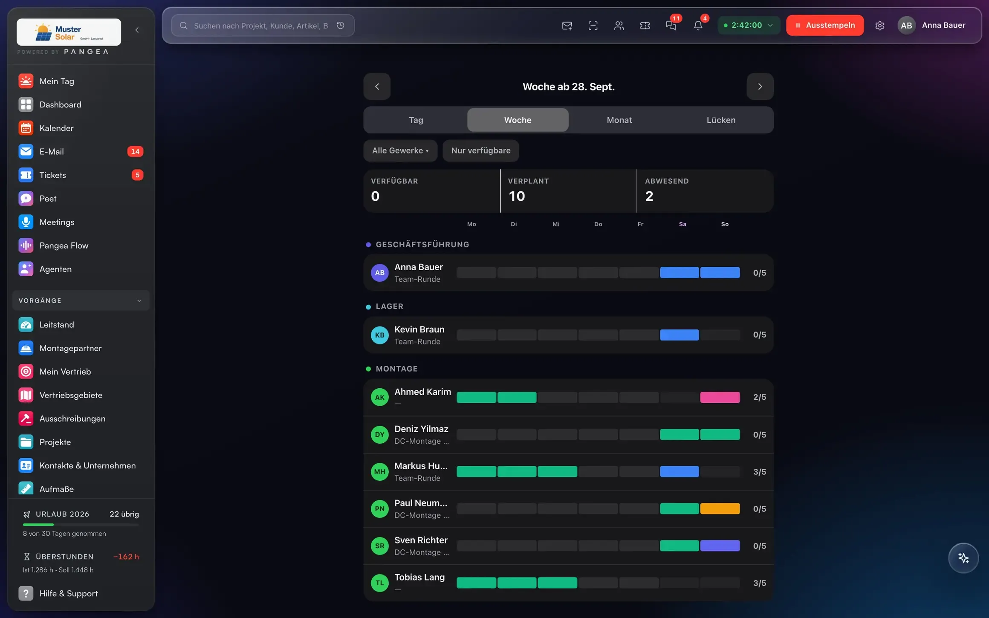
Task: Open the Urlaub 2026 progress widget
Action: [x=81, y=523]
